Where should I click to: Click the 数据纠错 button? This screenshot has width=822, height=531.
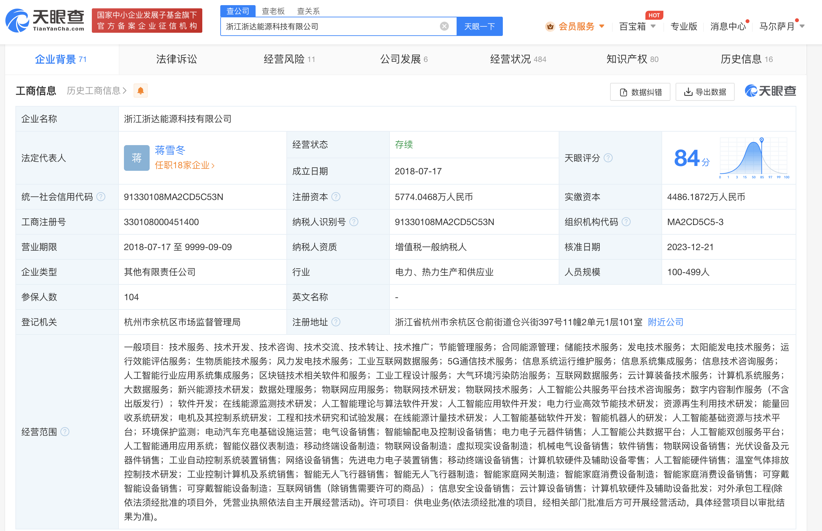coord(640,92)
